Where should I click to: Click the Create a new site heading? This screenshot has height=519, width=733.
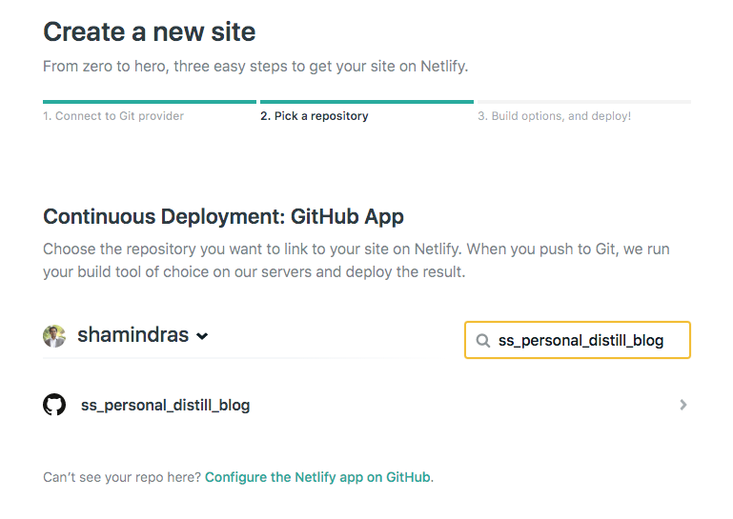(149, 31)
